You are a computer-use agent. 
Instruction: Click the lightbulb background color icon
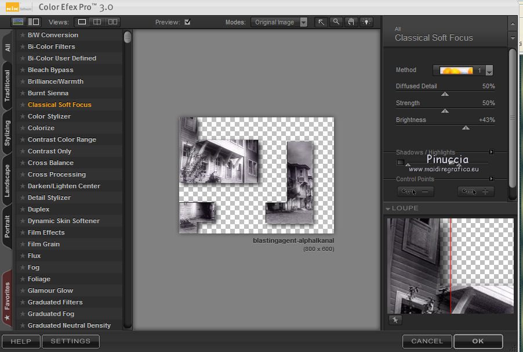(x=366, y=22)
